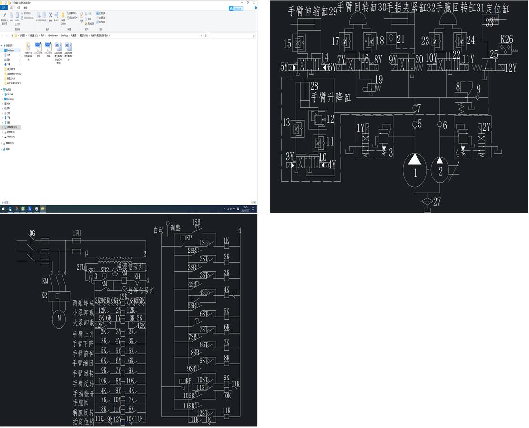Open the notification center icon
The height and width of the screenshot is (428, 529).
253,209
